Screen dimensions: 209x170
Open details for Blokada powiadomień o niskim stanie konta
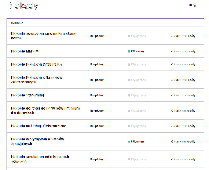[x=183, y=36]
